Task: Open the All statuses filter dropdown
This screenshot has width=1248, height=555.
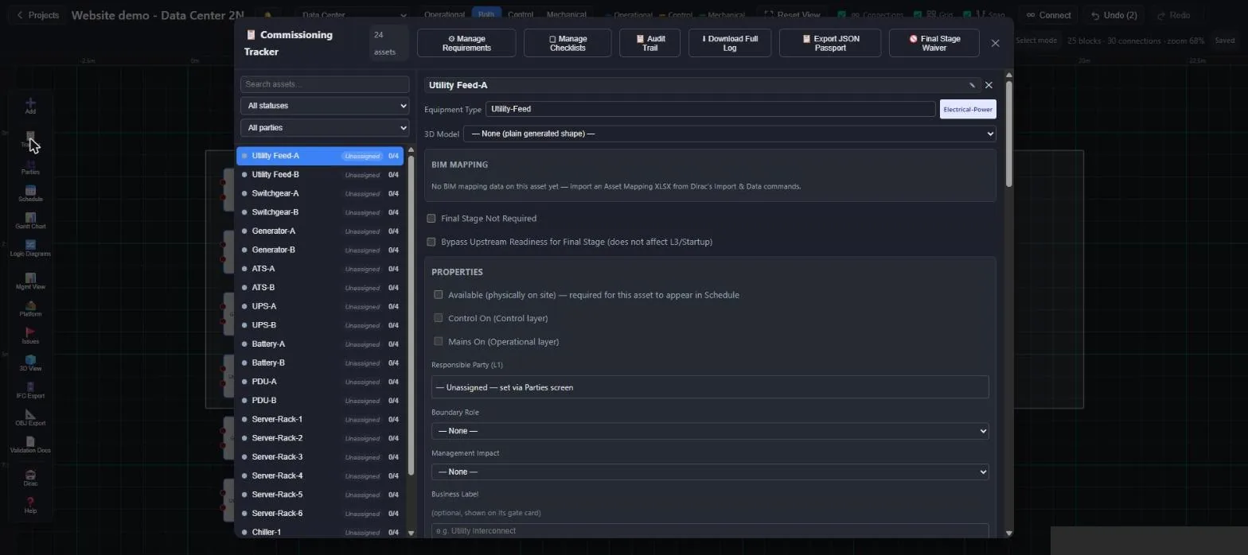Action: pyautogui.click(x=325, y=106)
